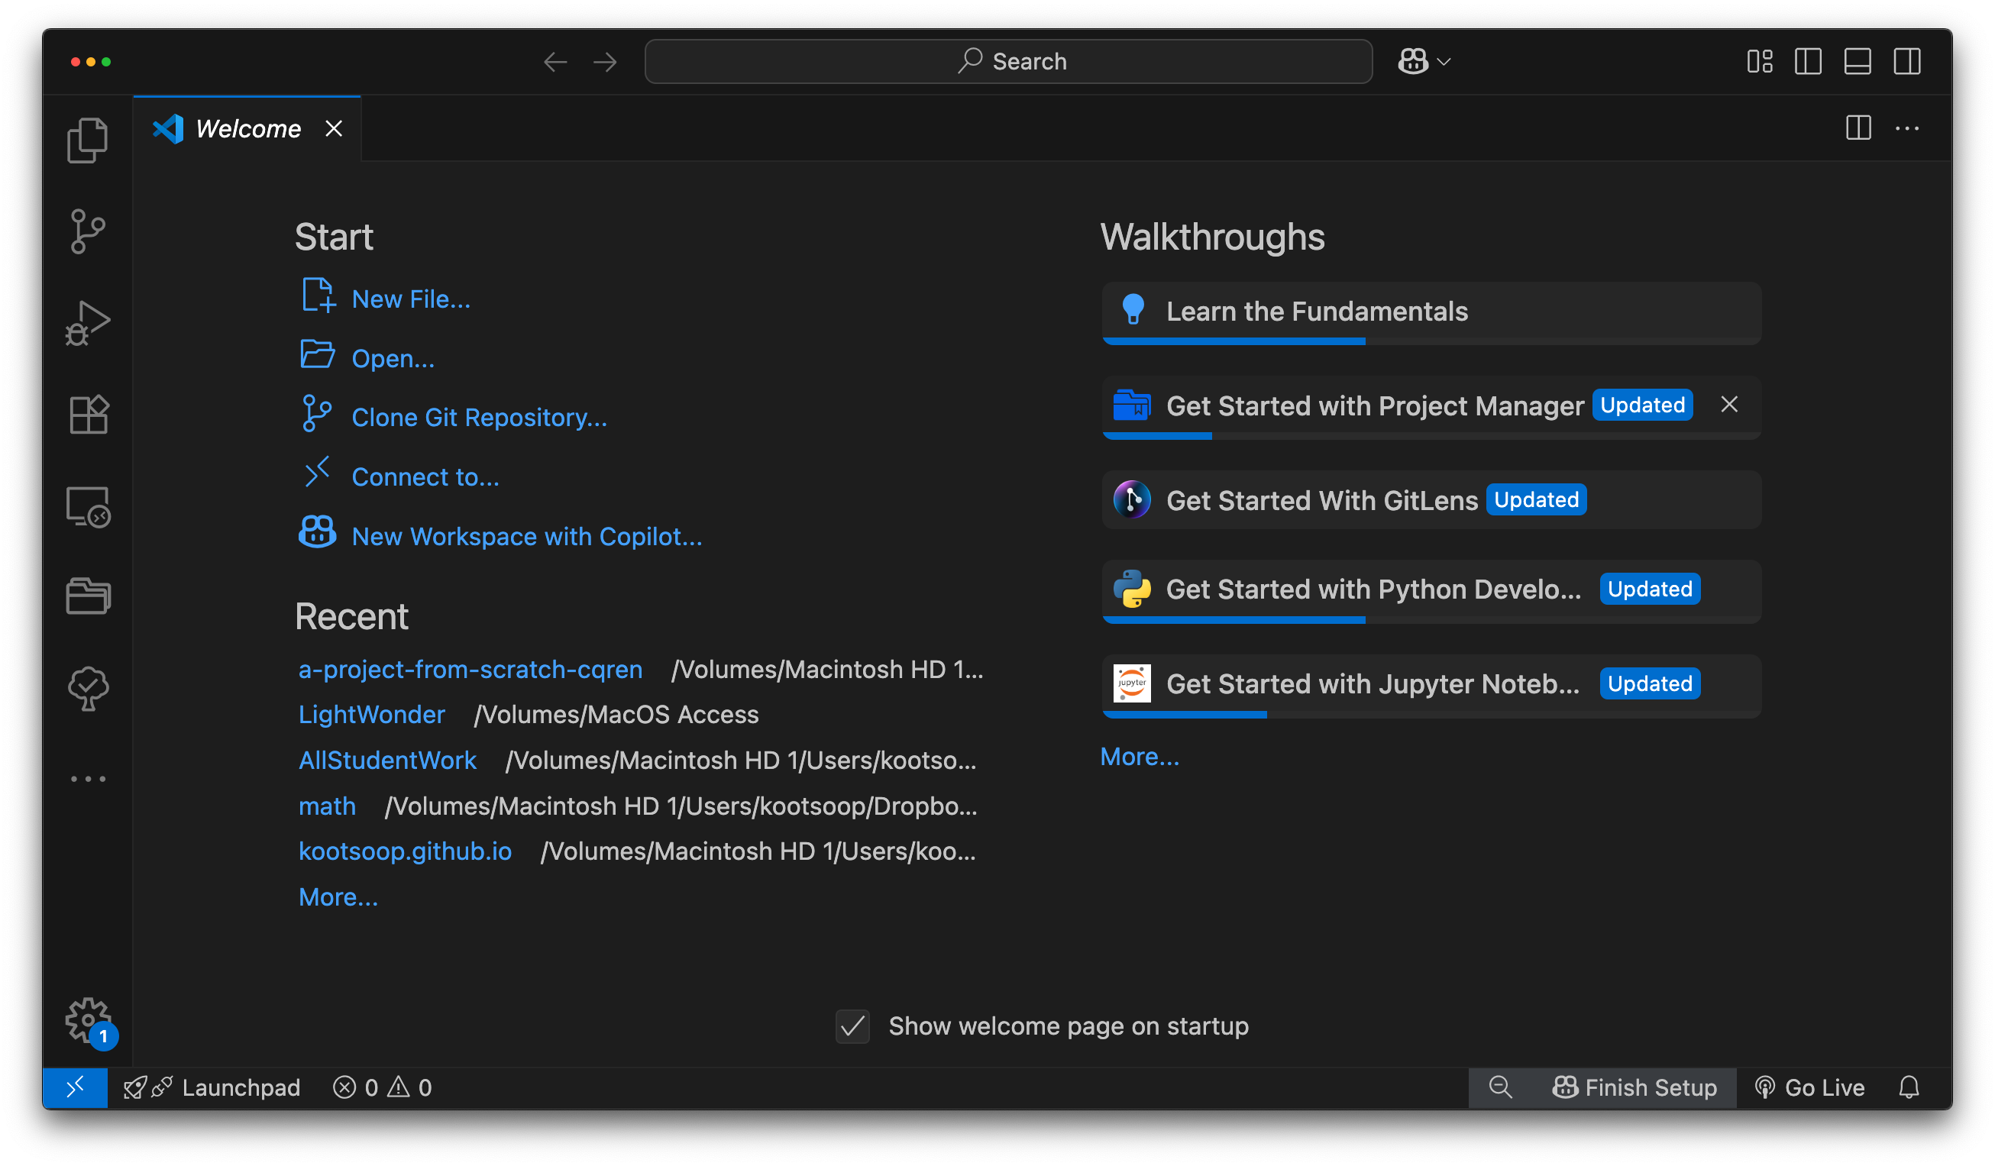The width and height of the screenshot is (1995, 1166).
Task: Toggle secondary side bar visibility
Action: click(1907, 62)
